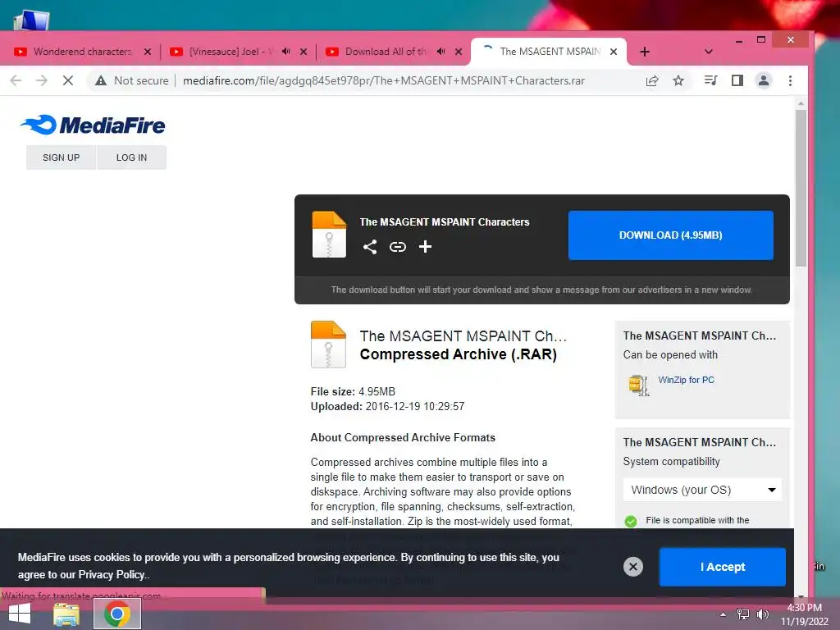Go back with the browser back arrow
Viewport: 840px width, 630px height.
(x=16, y=80)
